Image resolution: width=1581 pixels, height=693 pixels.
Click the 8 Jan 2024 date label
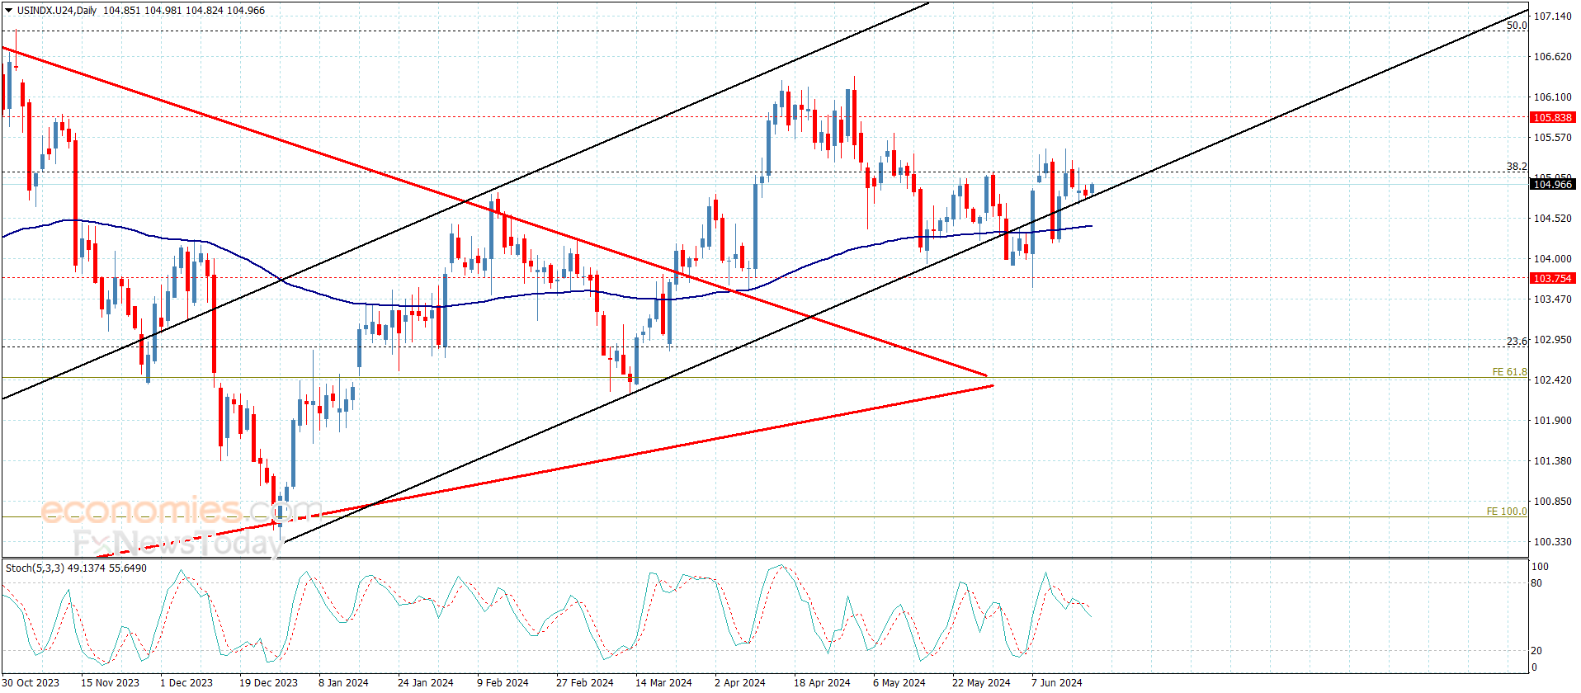pos(343,682)
